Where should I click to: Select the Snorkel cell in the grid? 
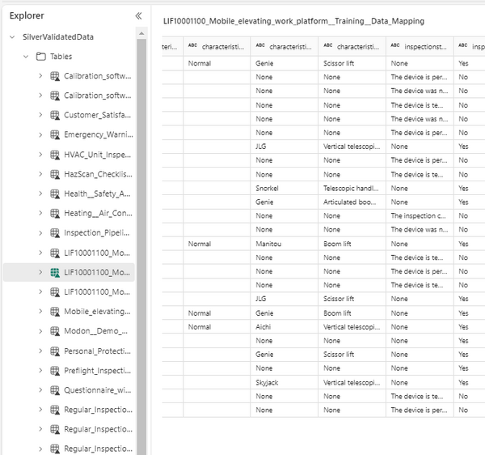click(x=268, y=188)
